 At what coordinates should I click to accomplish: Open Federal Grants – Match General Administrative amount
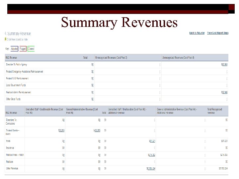point(97,131)
